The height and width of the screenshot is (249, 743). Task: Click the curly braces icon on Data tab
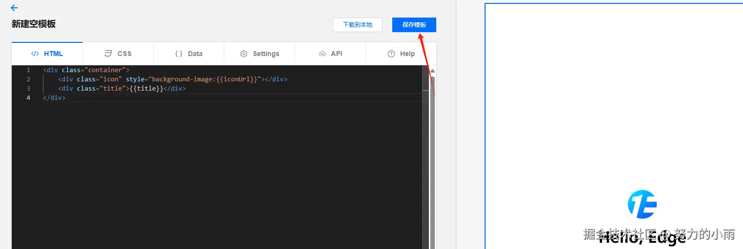pyautogui.click(x=179, y=54)
